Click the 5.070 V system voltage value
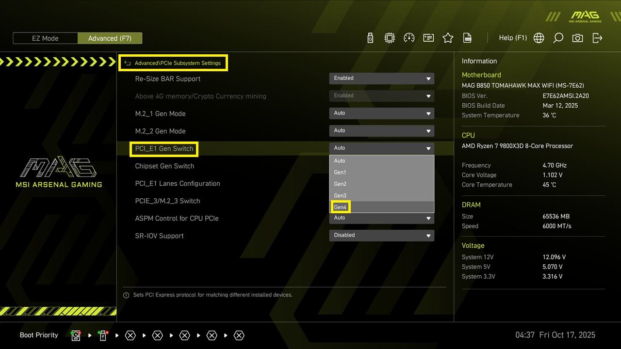The height and width of the screenshot is (349, 621). point(553,267)
